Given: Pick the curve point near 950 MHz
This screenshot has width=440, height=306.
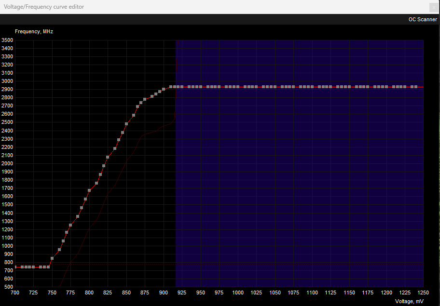Looking at the screenshot, I should coord(59,250).
